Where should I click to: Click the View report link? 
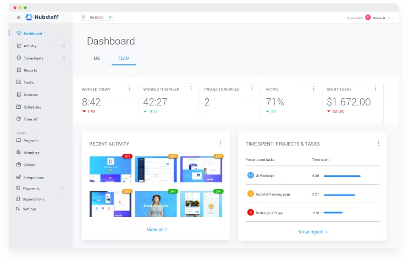coord(313,232)
